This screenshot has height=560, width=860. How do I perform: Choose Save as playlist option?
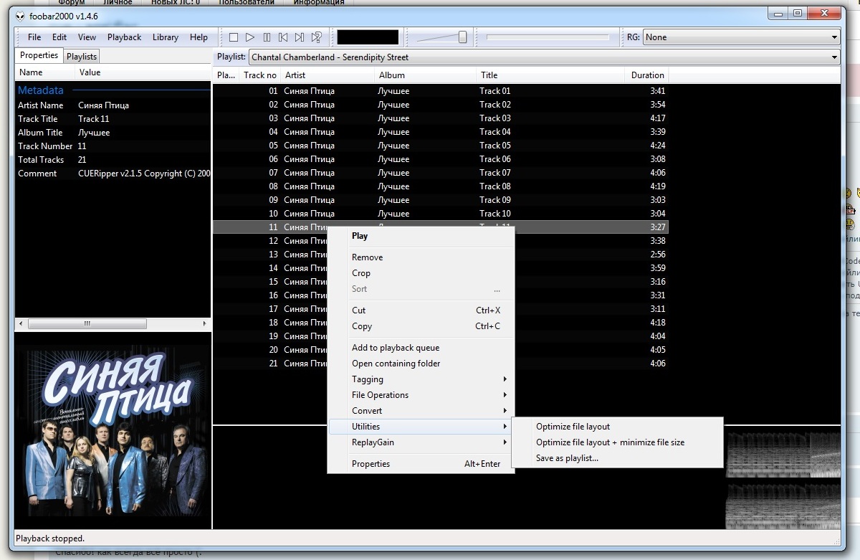[567, 458]
